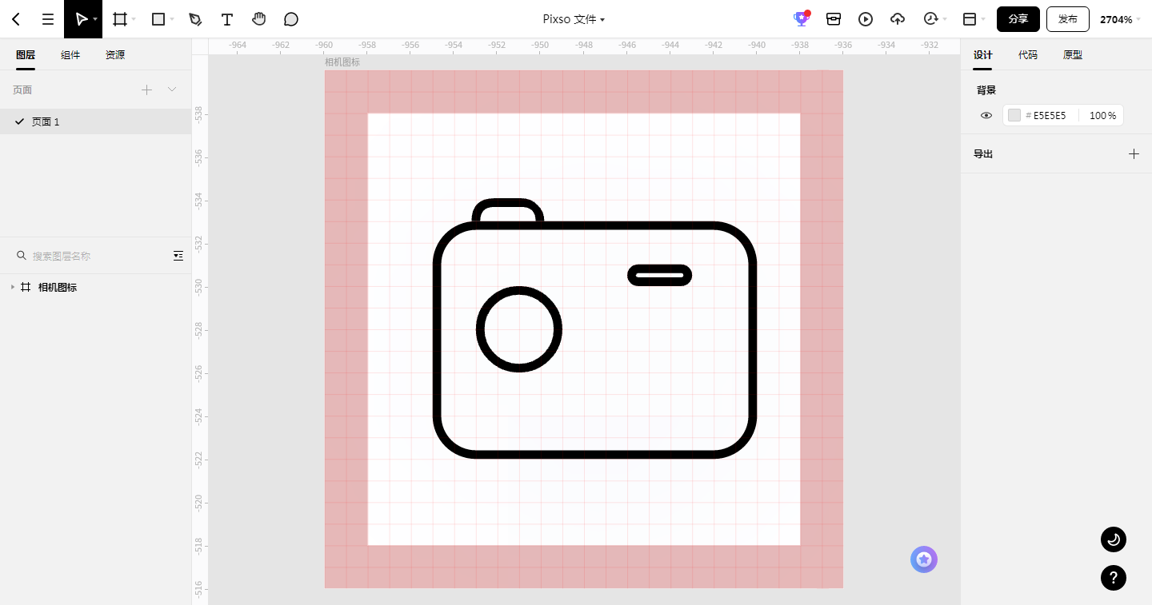Image resolution: width=1152 pixels, height=605 pixels.
Task: Switch to the 原型 prototype tab
Action: [1073, 55]
